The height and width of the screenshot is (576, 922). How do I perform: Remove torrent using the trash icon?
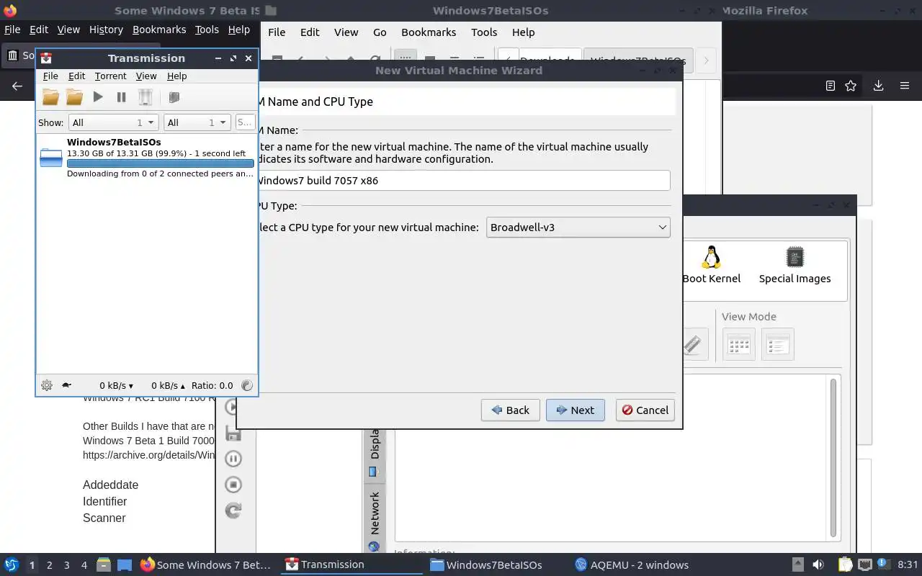[x=146, y=96]
